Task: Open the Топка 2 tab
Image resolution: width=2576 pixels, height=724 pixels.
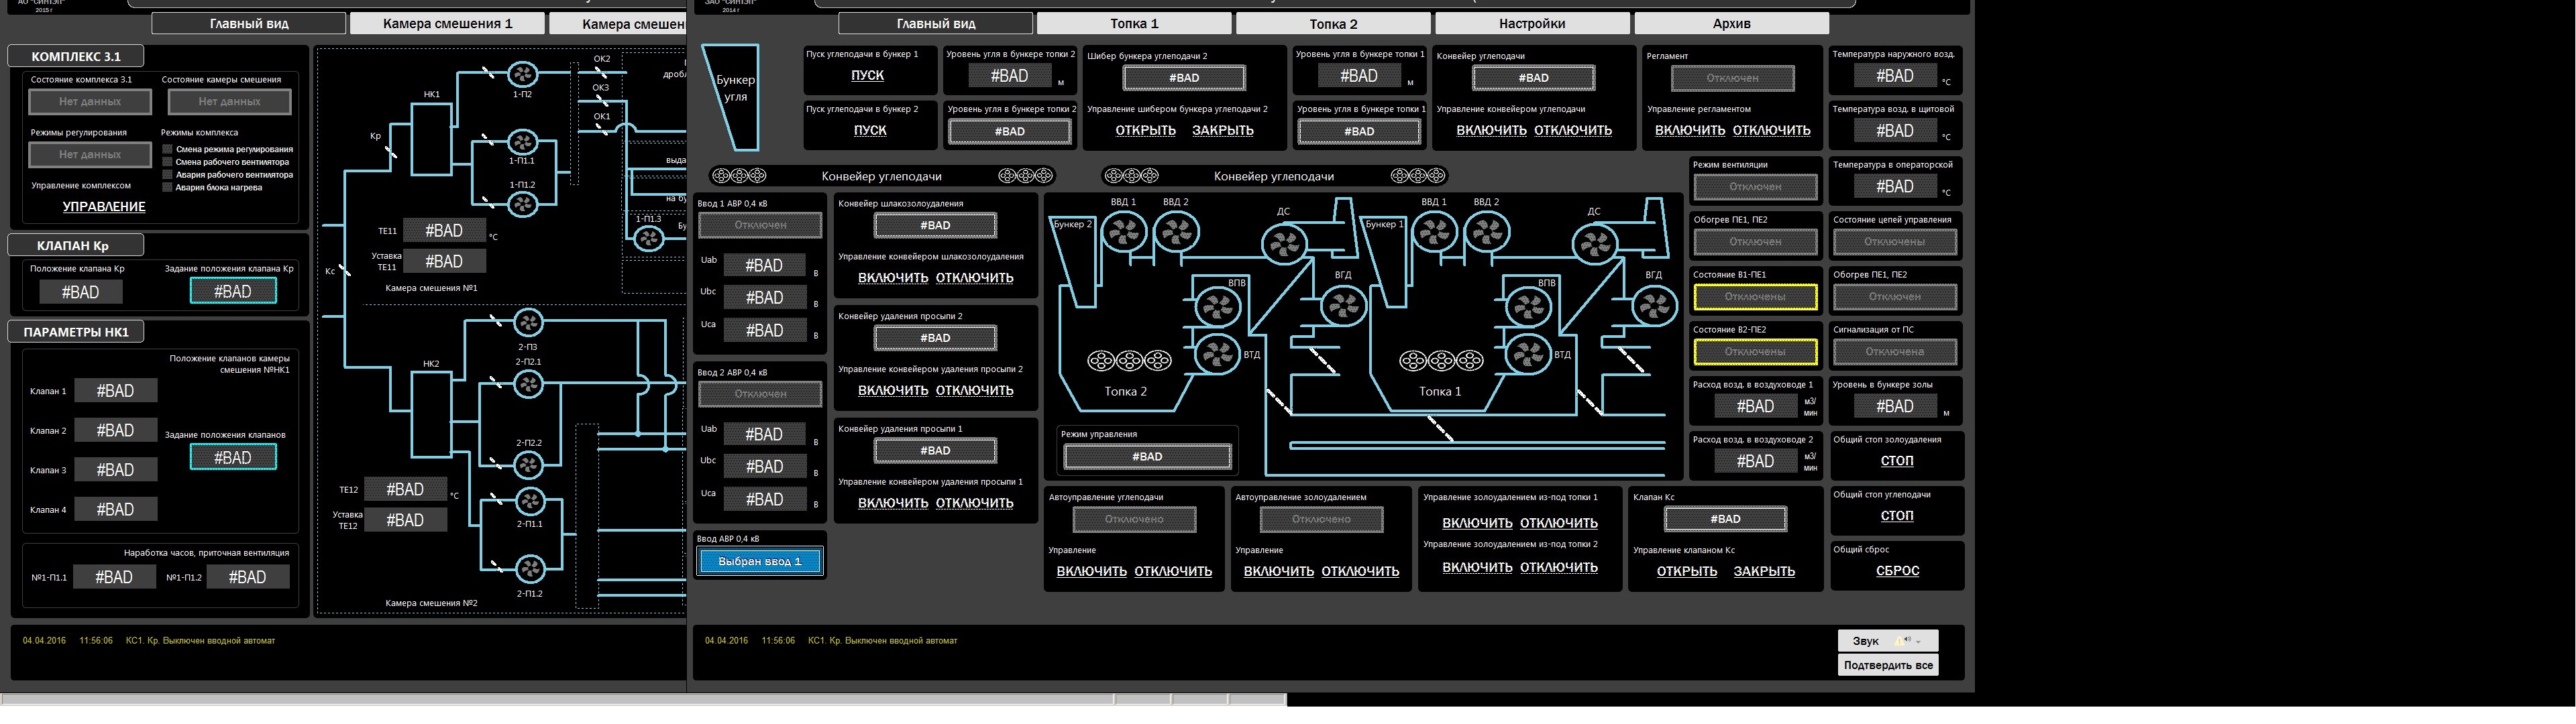Action: 1333,23
